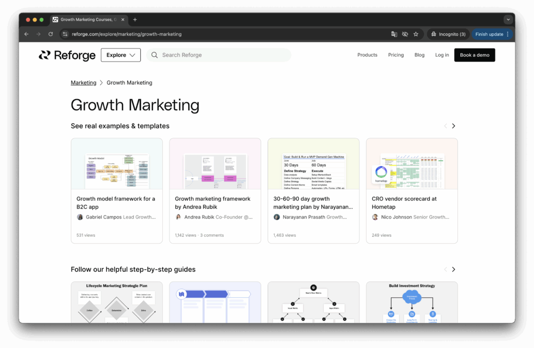Click title 30-60-90 day growth marketing plan
The width and height of the screenshot is (534, 348).
313,203
